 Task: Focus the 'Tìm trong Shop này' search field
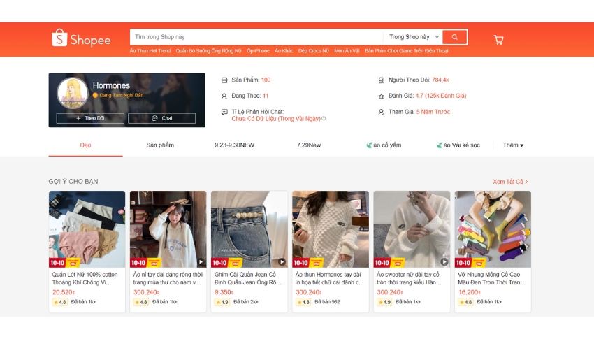point(256,37)
